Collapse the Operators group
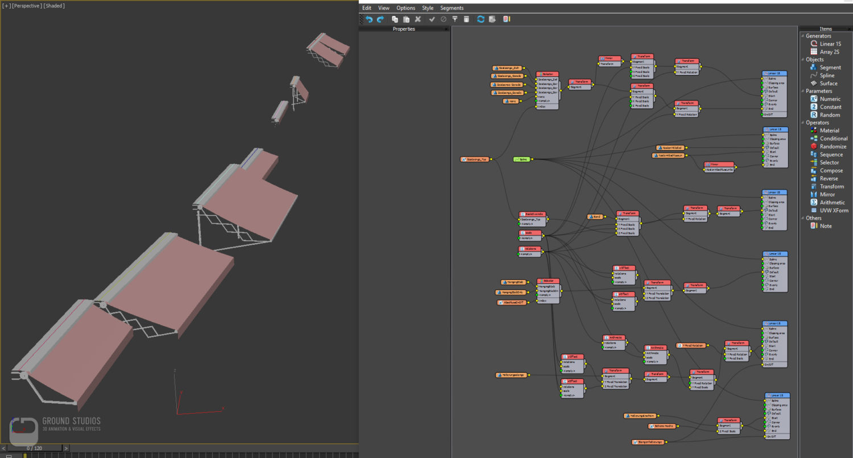The width and height of the screenshot is (853, 458). pyautogui.click(x=802, y=123)
